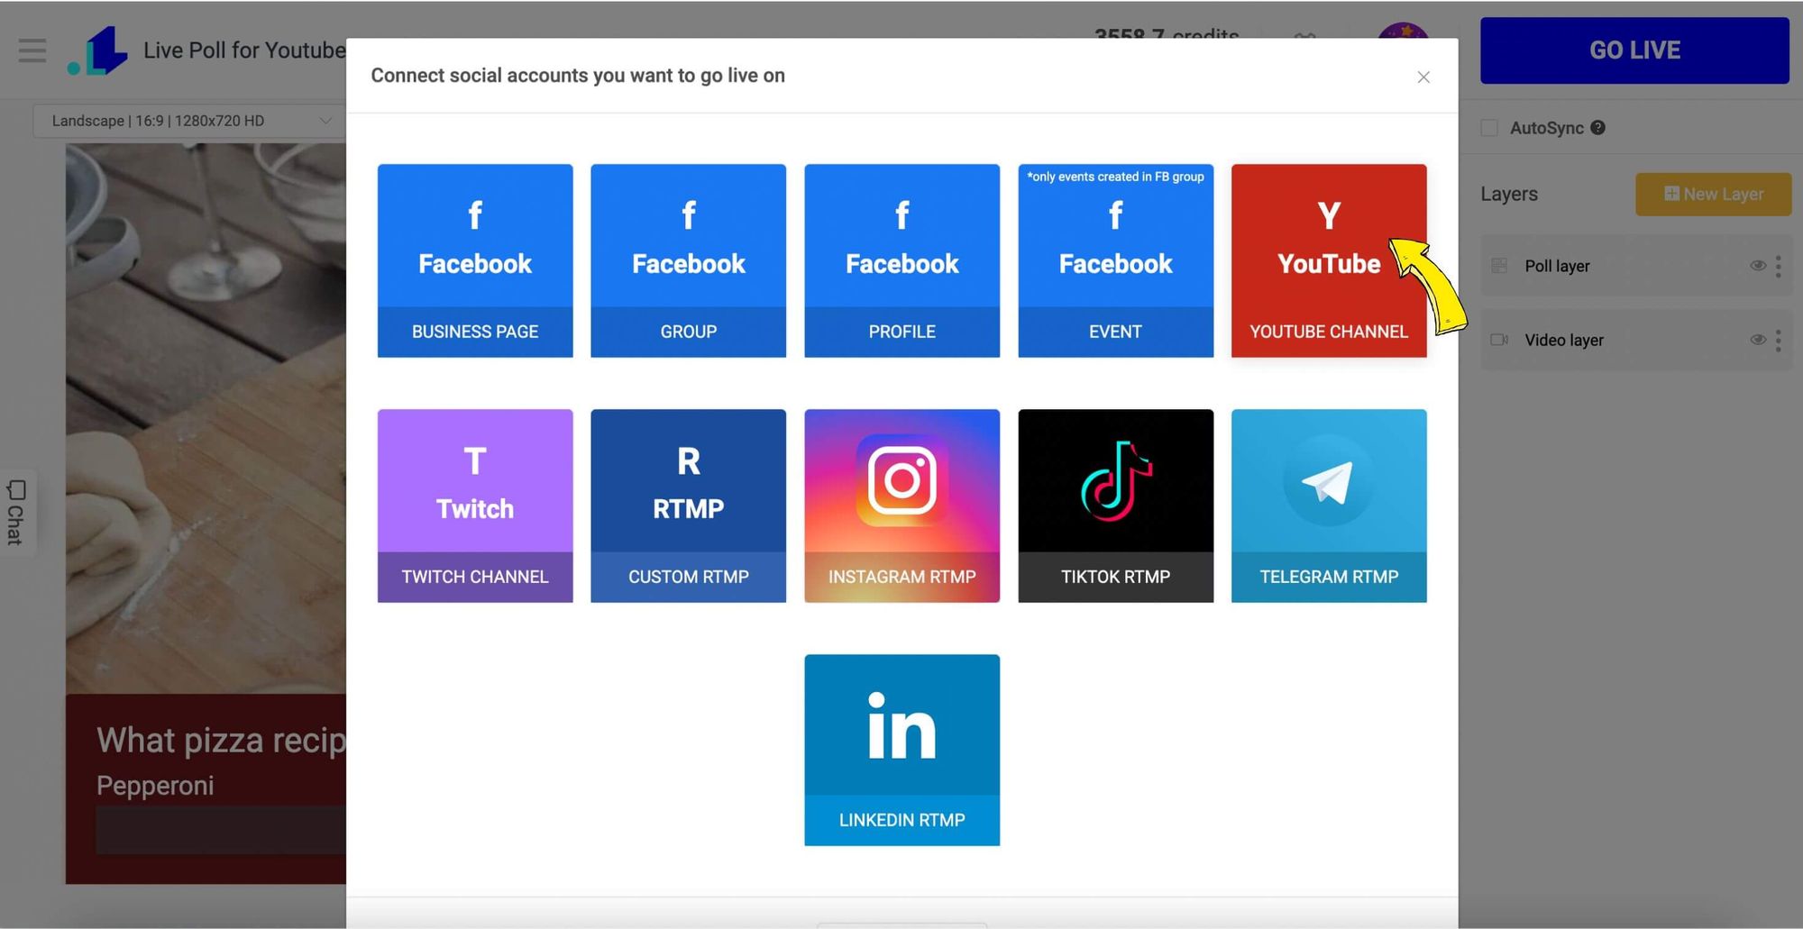Viewport: 1803px width, 929px height.
Task: Toggle visibility of the Poll layer
Action: tap(1757, 266)
